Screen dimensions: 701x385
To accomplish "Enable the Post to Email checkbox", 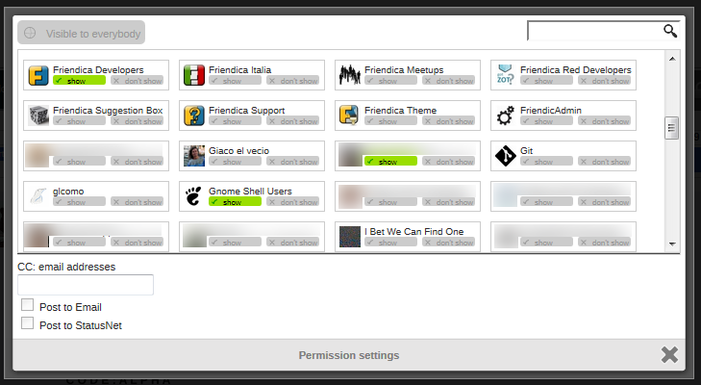I will [x=28, y=305].
